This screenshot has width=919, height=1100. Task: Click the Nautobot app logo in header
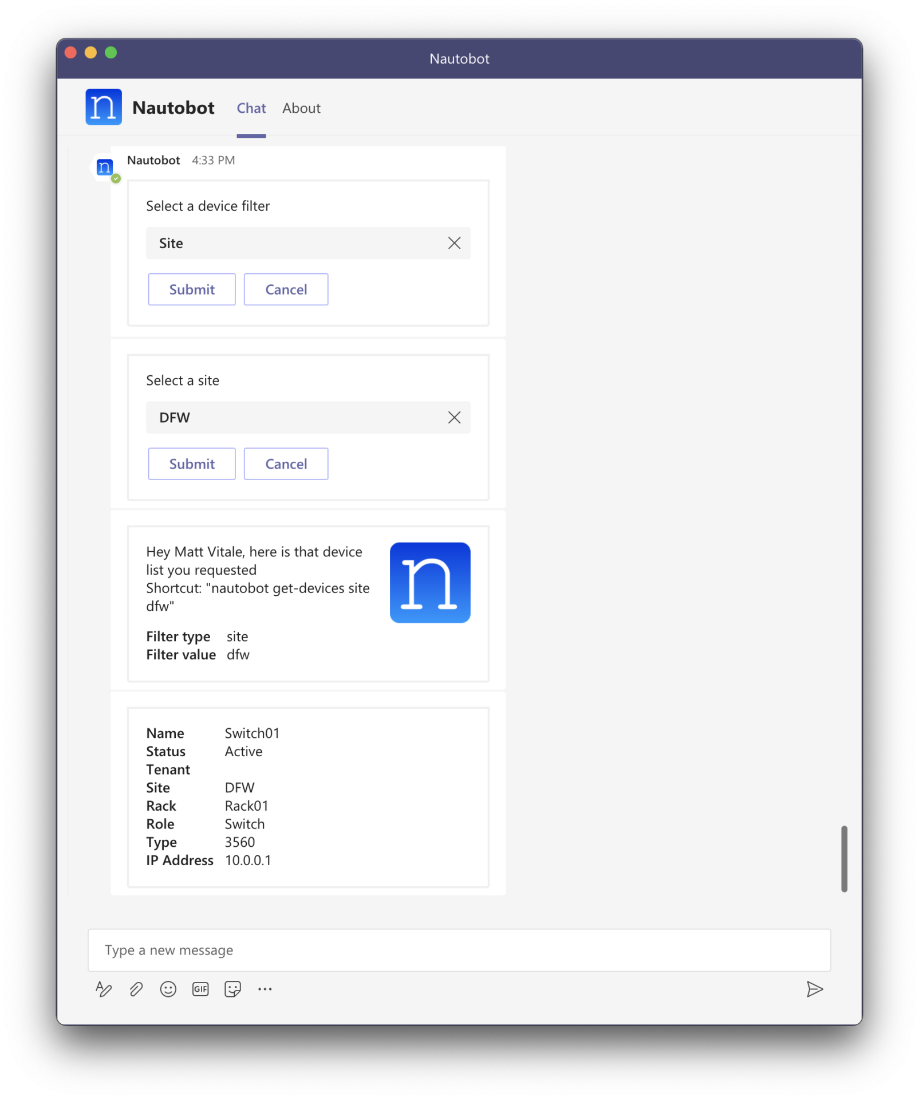[x=104, y=107]
